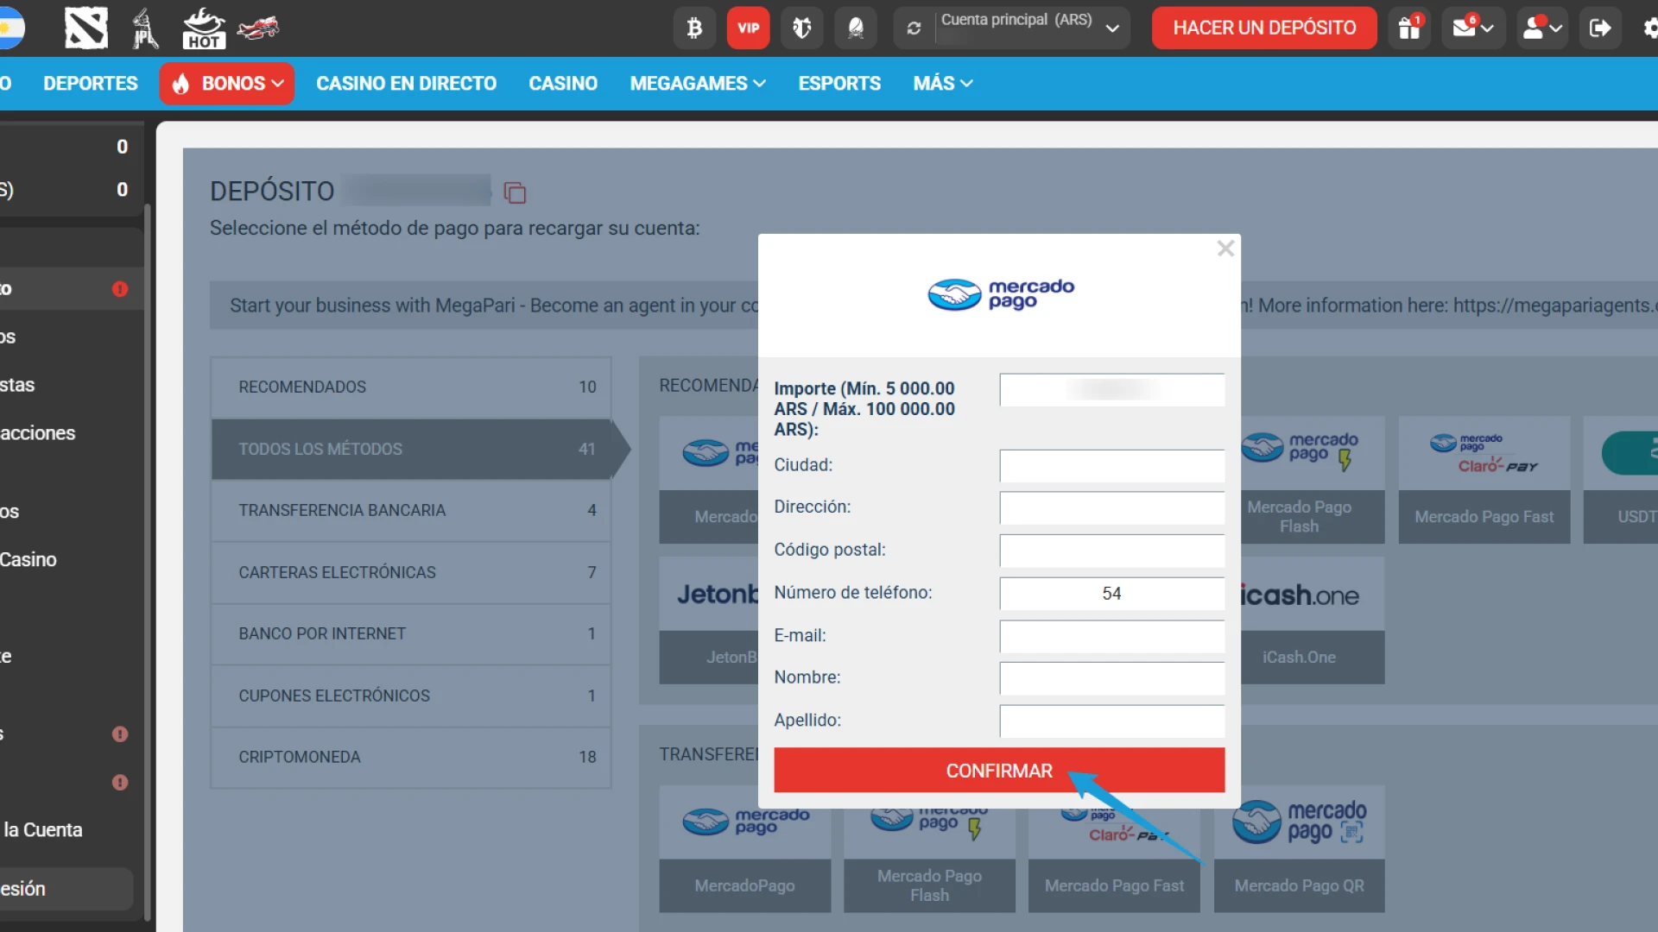1658x932 pixels.
Task: Click the rocket promo icon
Action: pos(856,28)
